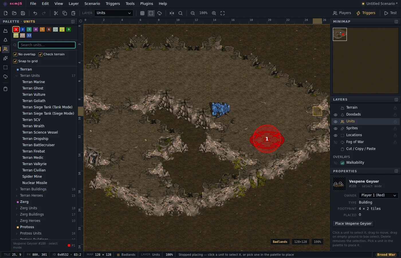Expand the Protoss Units group
This screenshot has height=258, width=401.
[x=17, y=233]
